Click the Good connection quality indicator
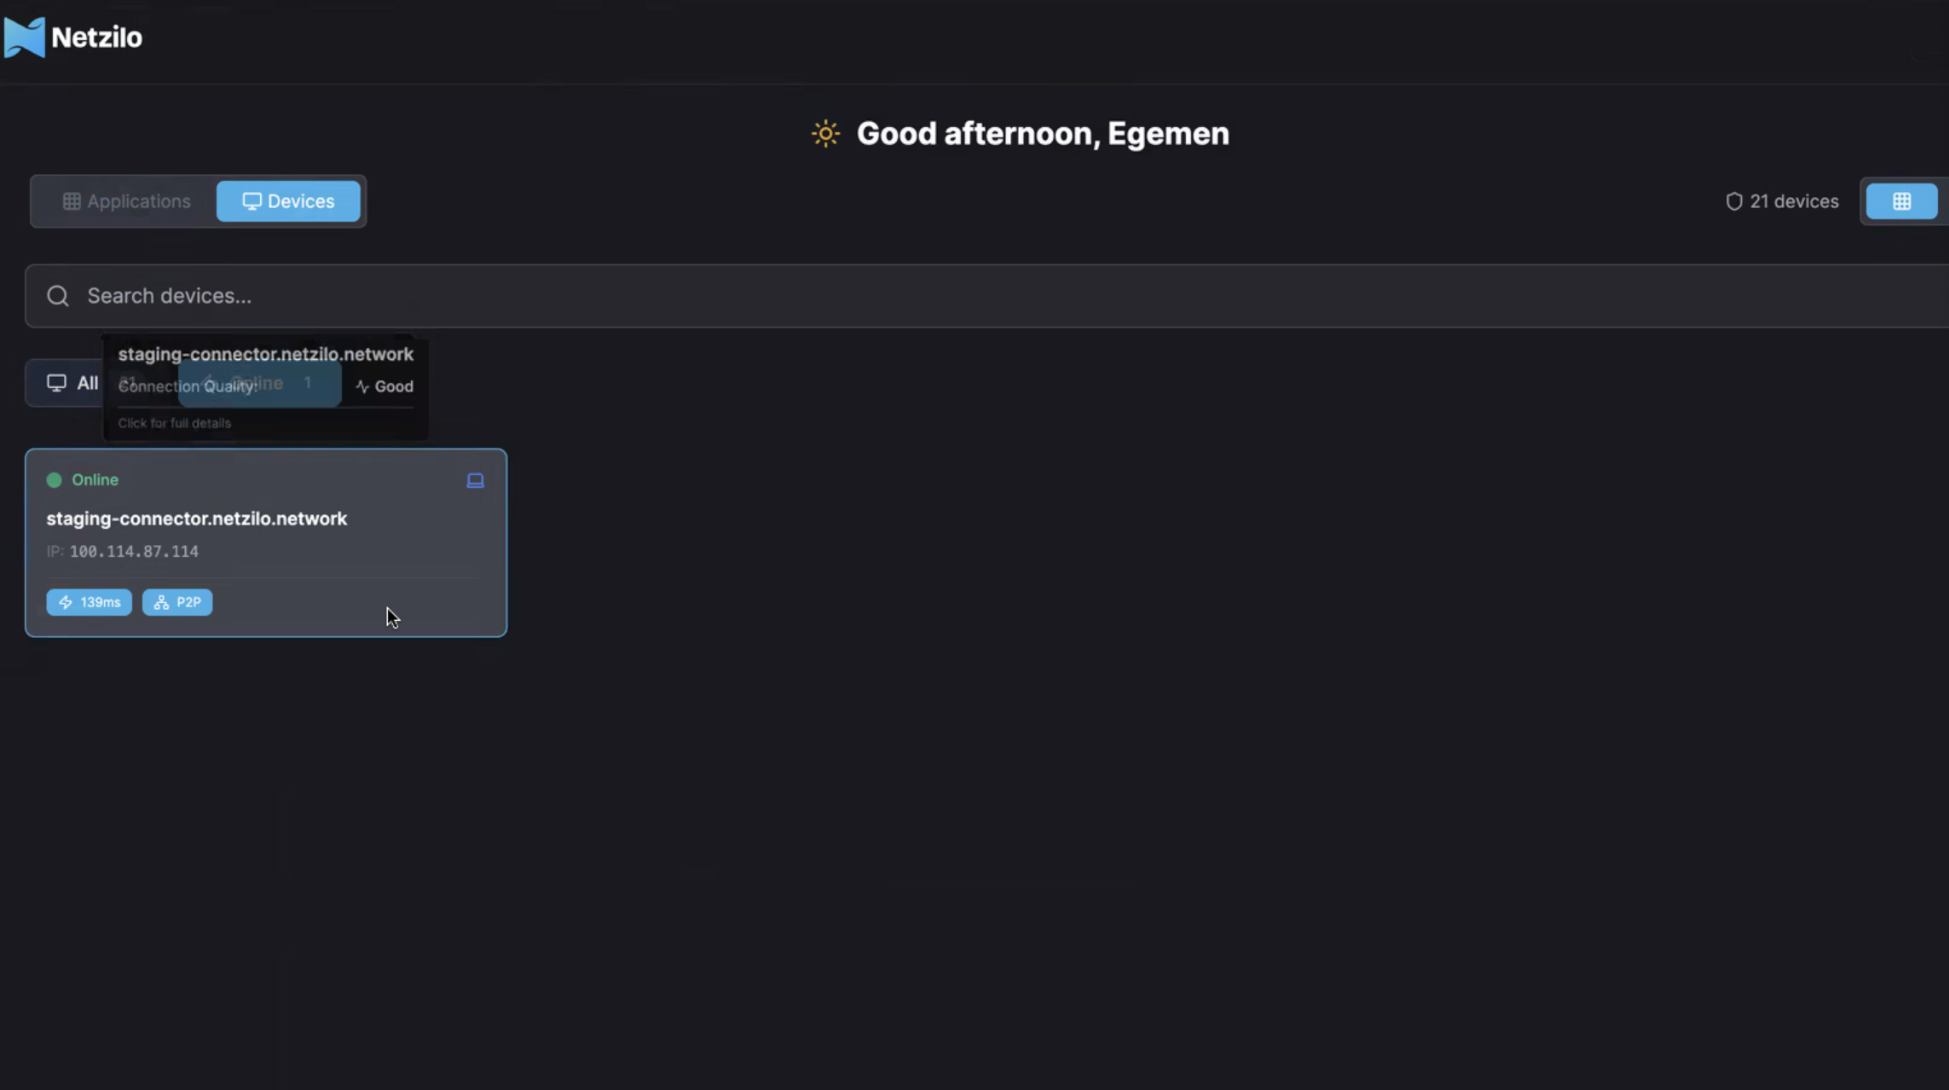This screenshot has width=1949, height=1090. (383, 386)
